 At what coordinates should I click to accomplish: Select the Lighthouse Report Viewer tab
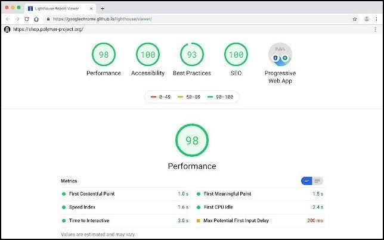[60, 8]
